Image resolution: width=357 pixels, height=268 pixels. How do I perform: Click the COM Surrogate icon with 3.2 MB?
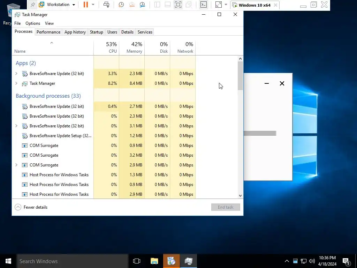click(x=25, y=155)
